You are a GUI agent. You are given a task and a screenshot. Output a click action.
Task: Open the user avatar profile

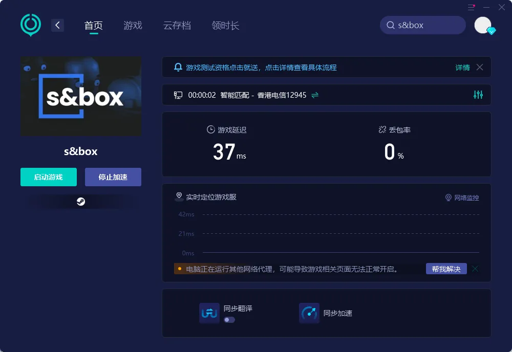pos(483,25)
